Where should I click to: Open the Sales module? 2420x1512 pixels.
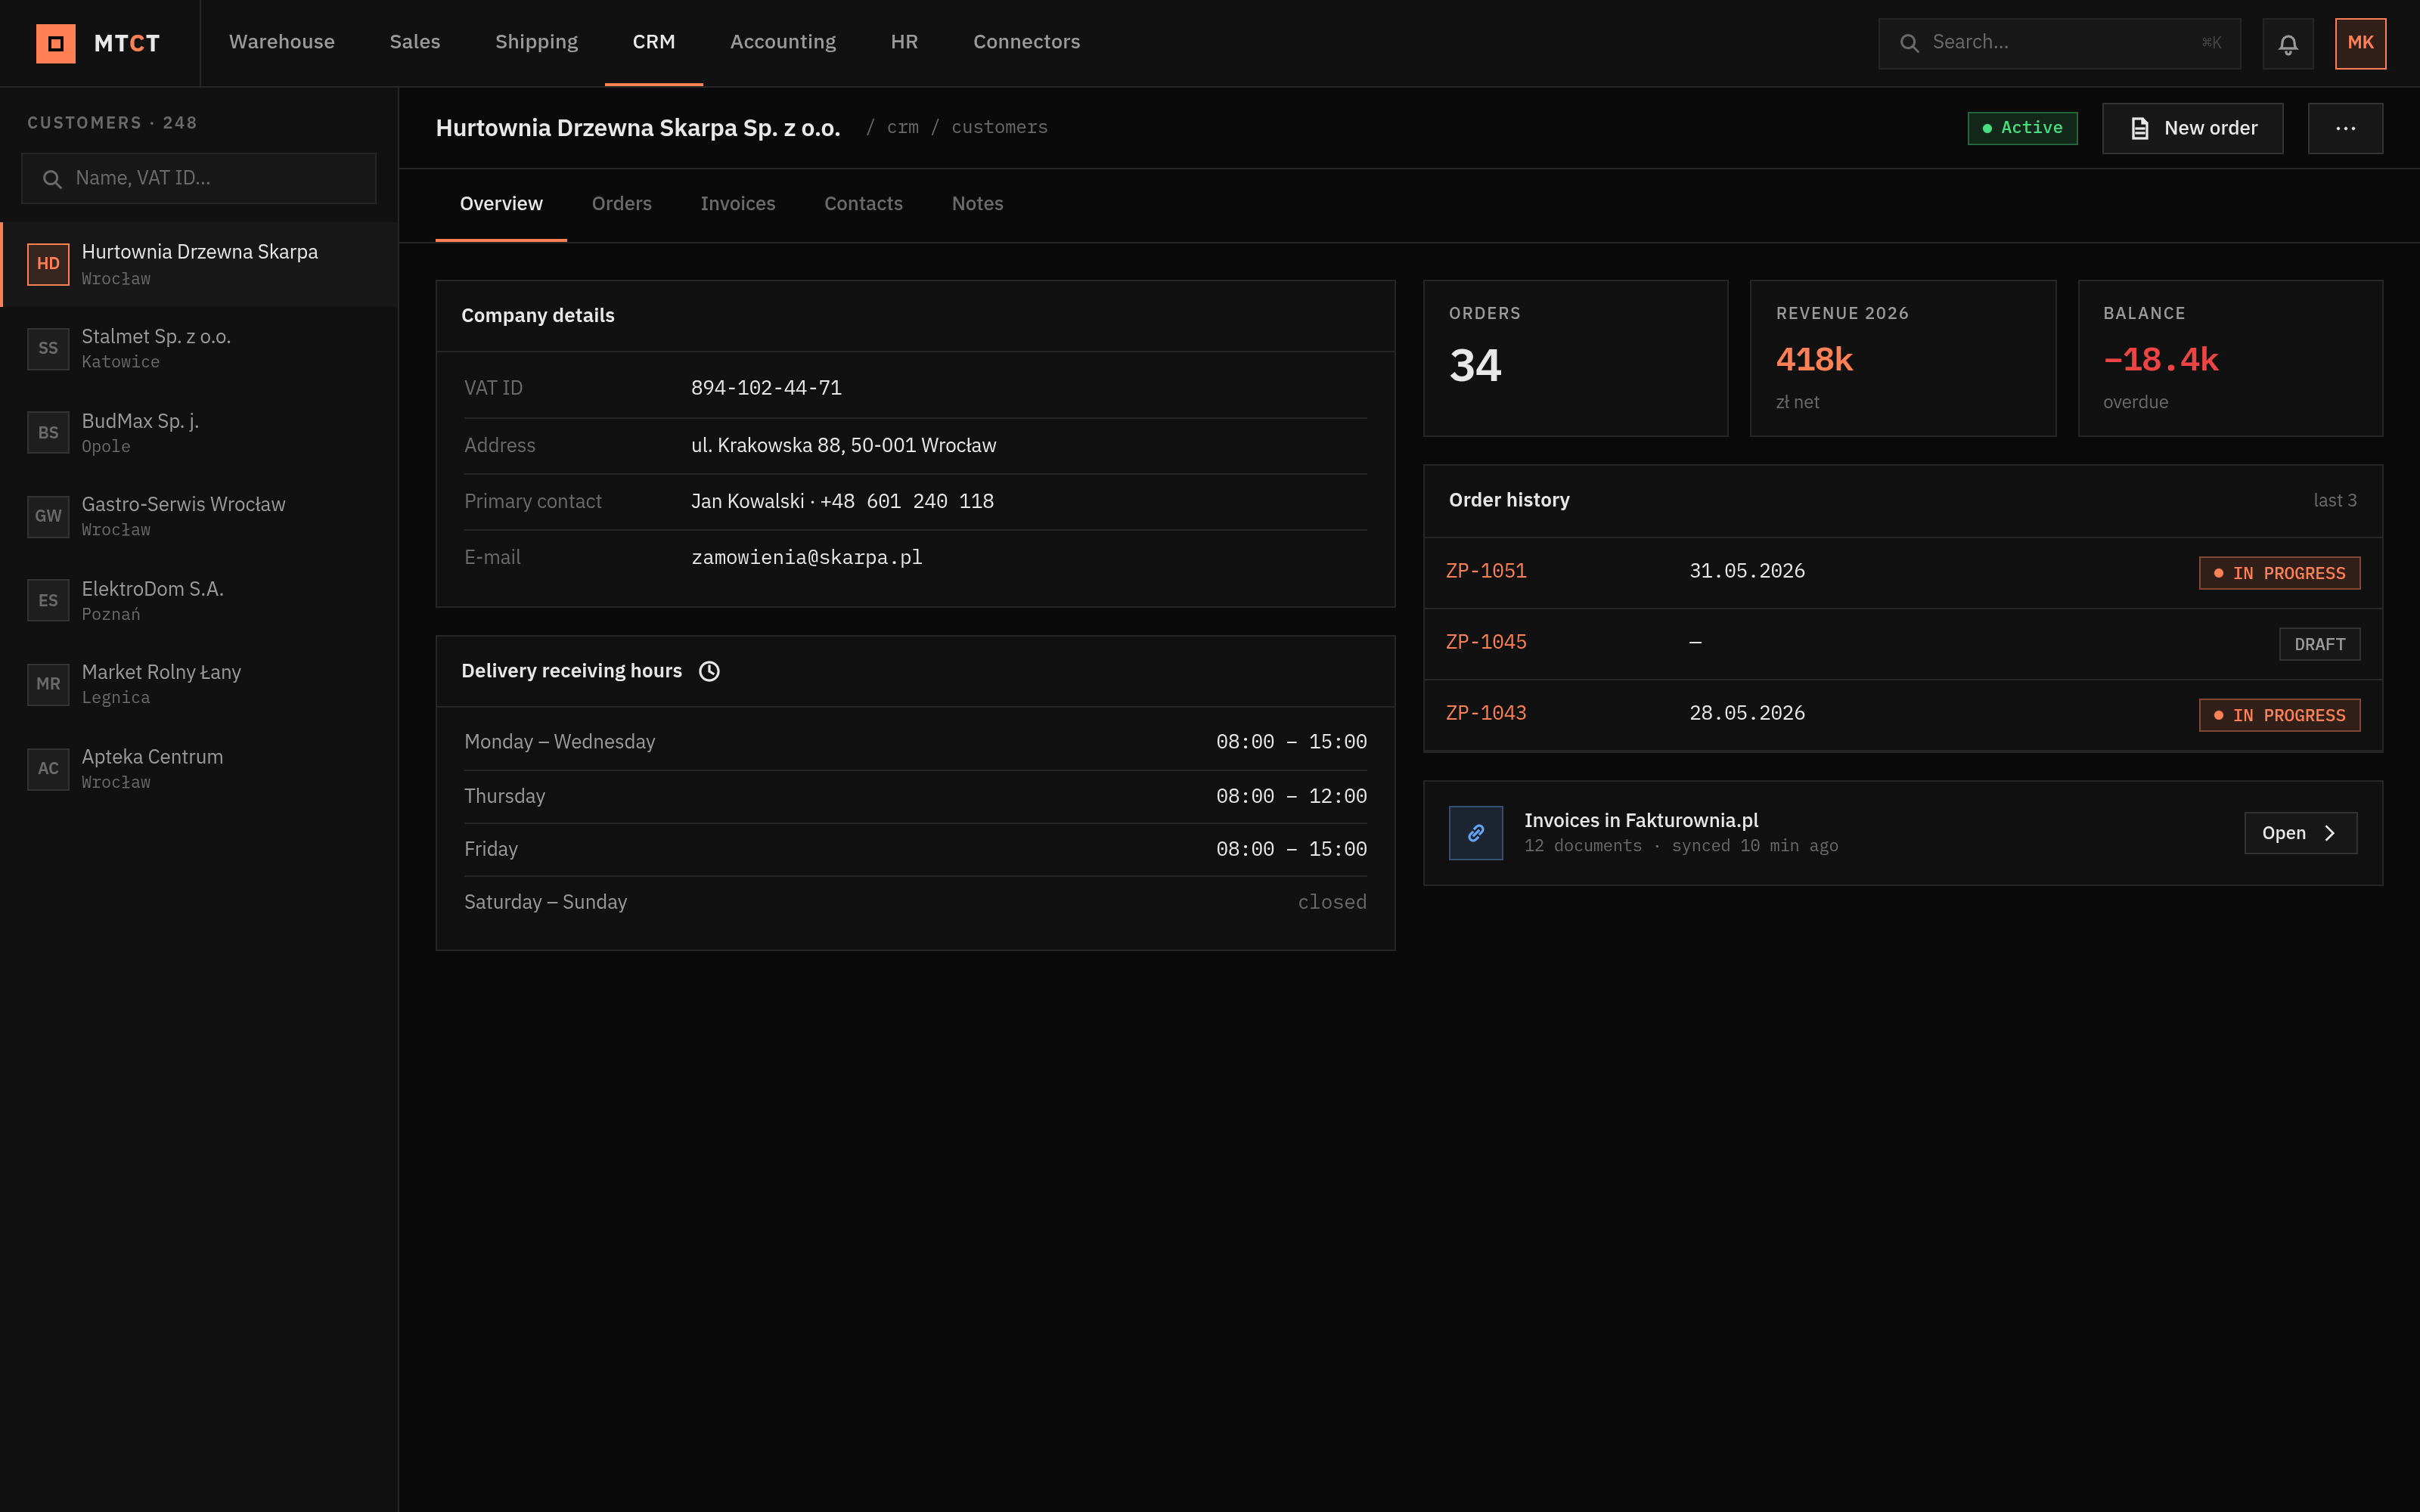pyautogui.click(x=415, y=42)
